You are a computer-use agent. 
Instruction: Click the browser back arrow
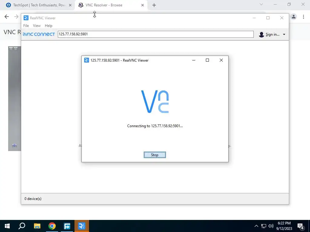[7, 17]
